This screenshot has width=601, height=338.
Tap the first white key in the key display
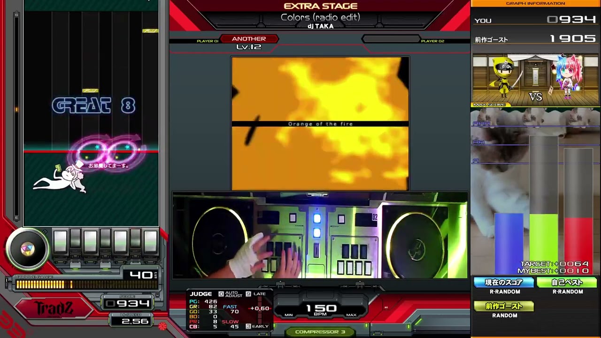(x=60, y=241)
